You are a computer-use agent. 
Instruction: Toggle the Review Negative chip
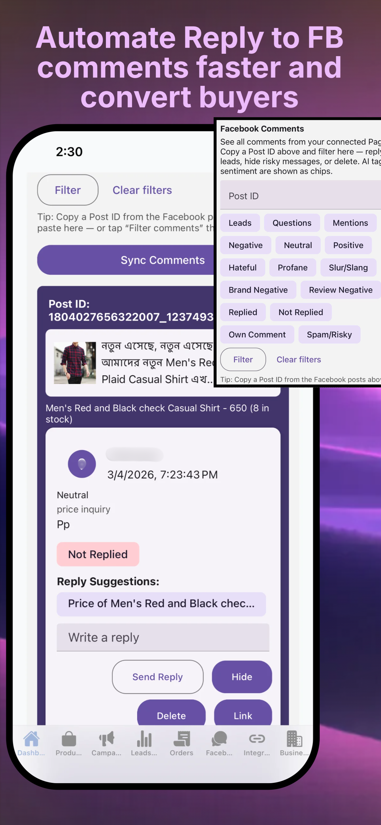tap(341, 290)
